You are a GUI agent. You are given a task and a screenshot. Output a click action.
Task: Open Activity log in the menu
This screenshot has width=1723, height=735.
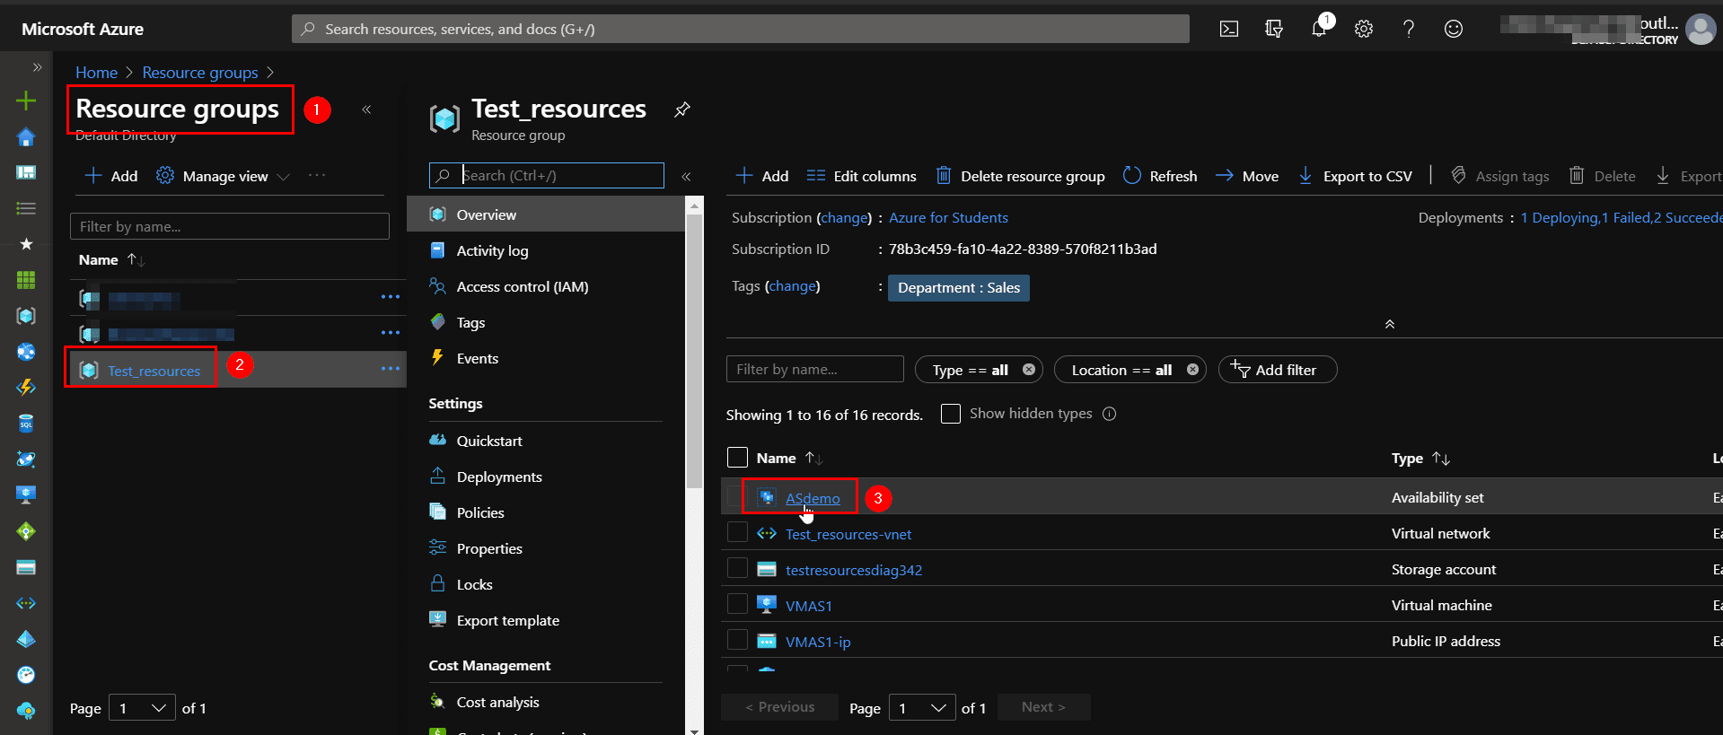(x=492, y=251)
